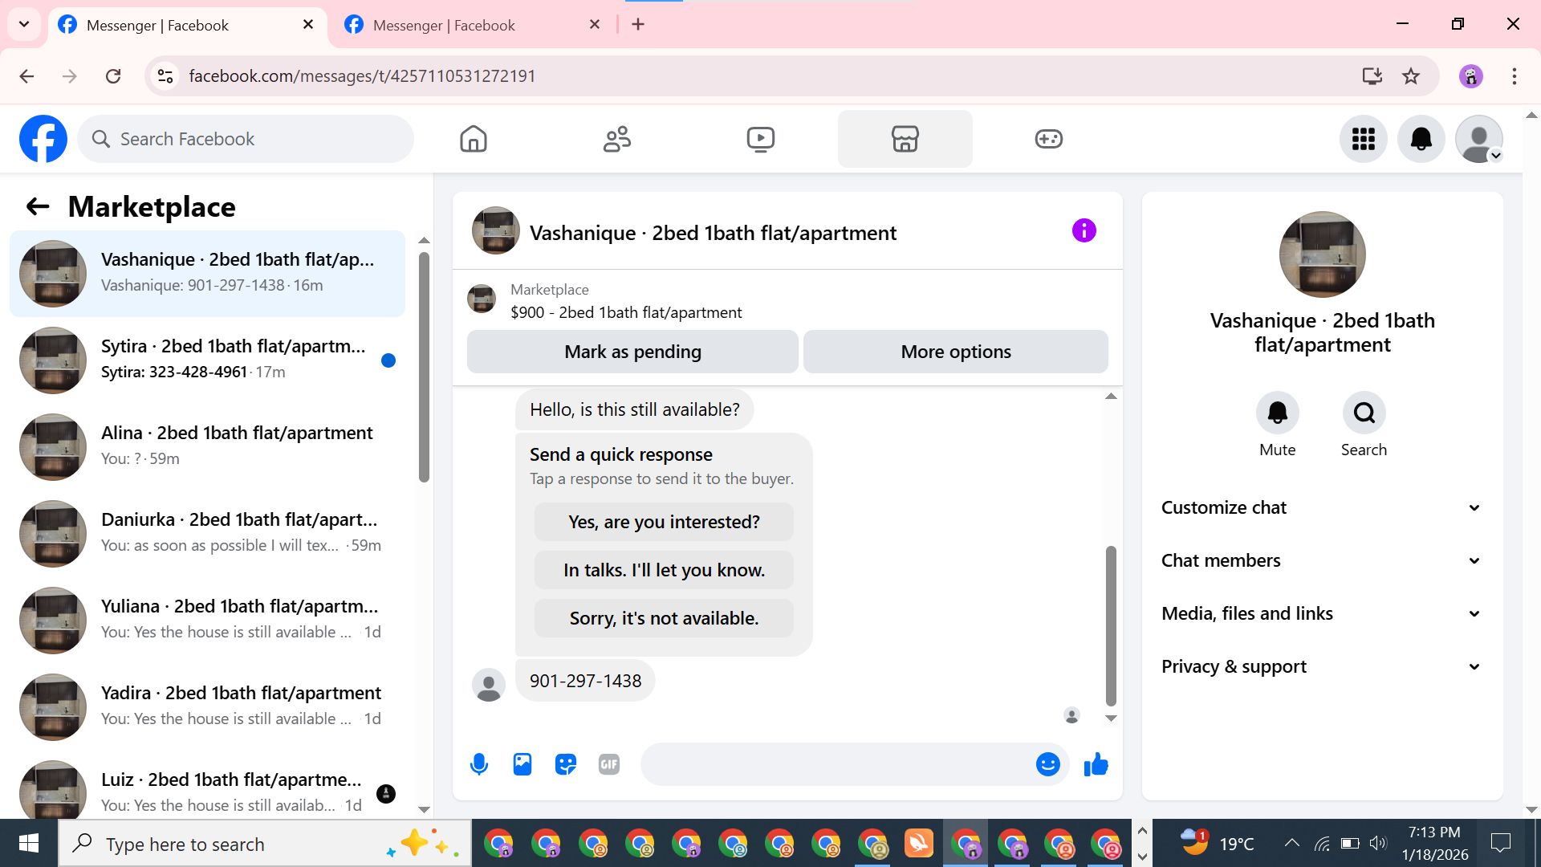Open the sticker picker icon
This screenshot has width=1541, height=867.
pos(566,764)
